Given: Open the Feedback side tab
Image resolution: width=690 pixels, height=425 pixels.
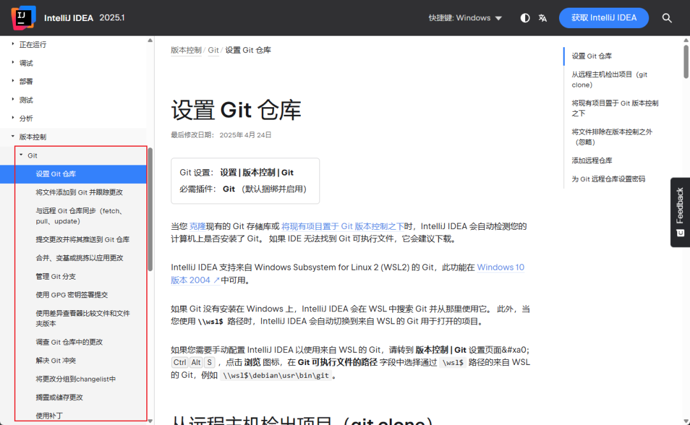Looking at the screenshot, I should (680, 212).
